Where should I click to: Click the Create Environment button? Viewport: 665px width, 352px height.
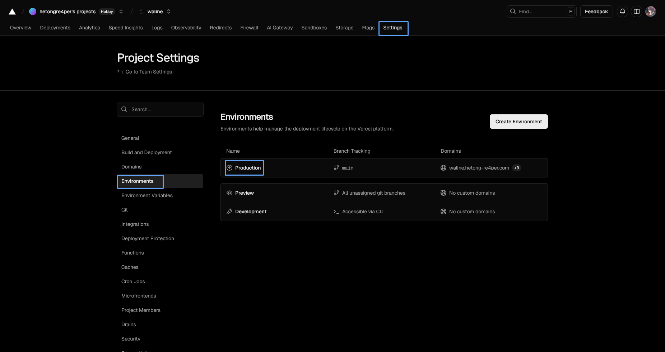coord(518,122)
